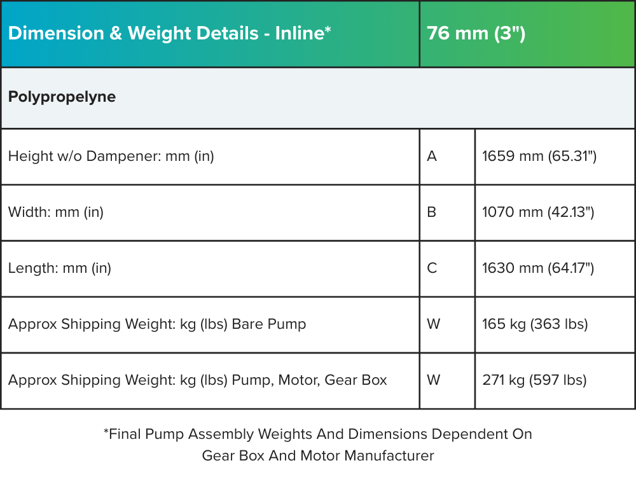
Task: Click the letter A cell
Action: point(432,156)
